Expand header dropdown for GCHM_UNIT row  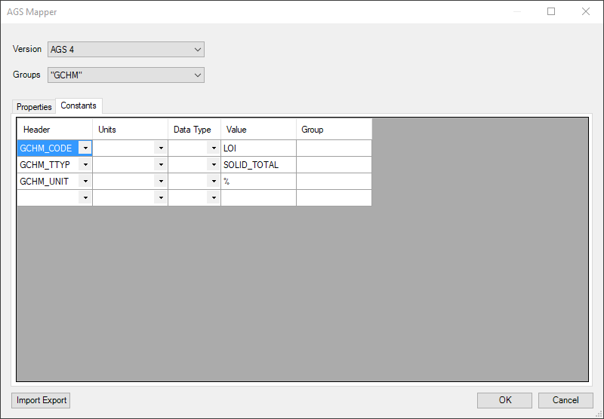[85, 181]
